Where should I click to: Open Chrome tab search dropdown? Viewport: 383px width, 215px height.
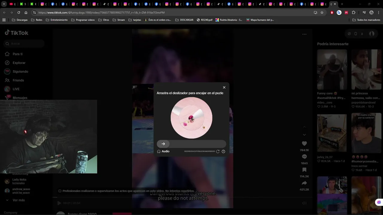click(4, 4)
